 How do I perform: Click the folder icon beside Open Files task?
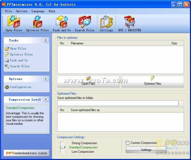(7, 48)
